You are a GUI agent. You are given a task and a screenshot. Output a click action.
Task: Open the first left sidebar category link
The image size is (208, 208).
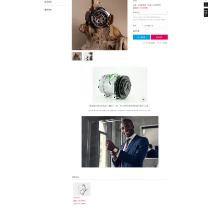point(48,2)
